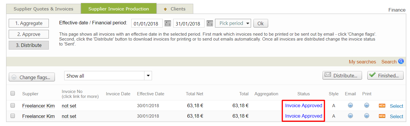Viewport: 410px width, 126px height.
Task: Open the My searches link
Action: (362, 62)
